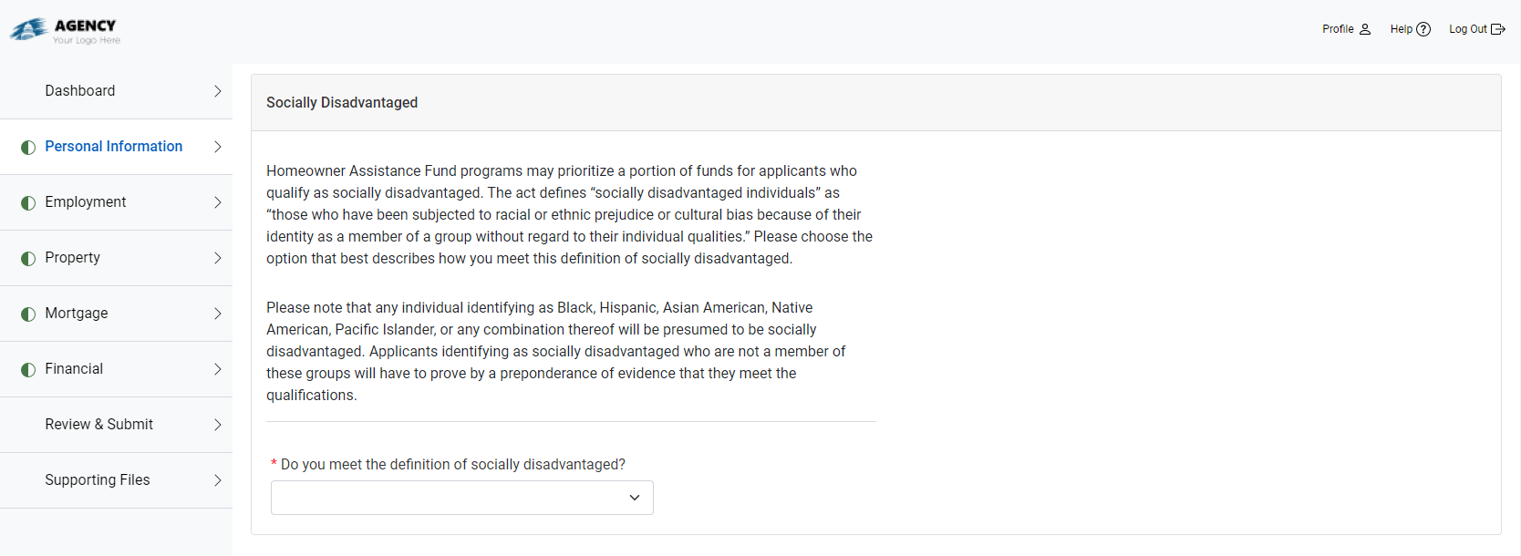Click the Profile link
Image resolution: width=1521 pixels, height=556 pixels.
(x=1337, y=28)
